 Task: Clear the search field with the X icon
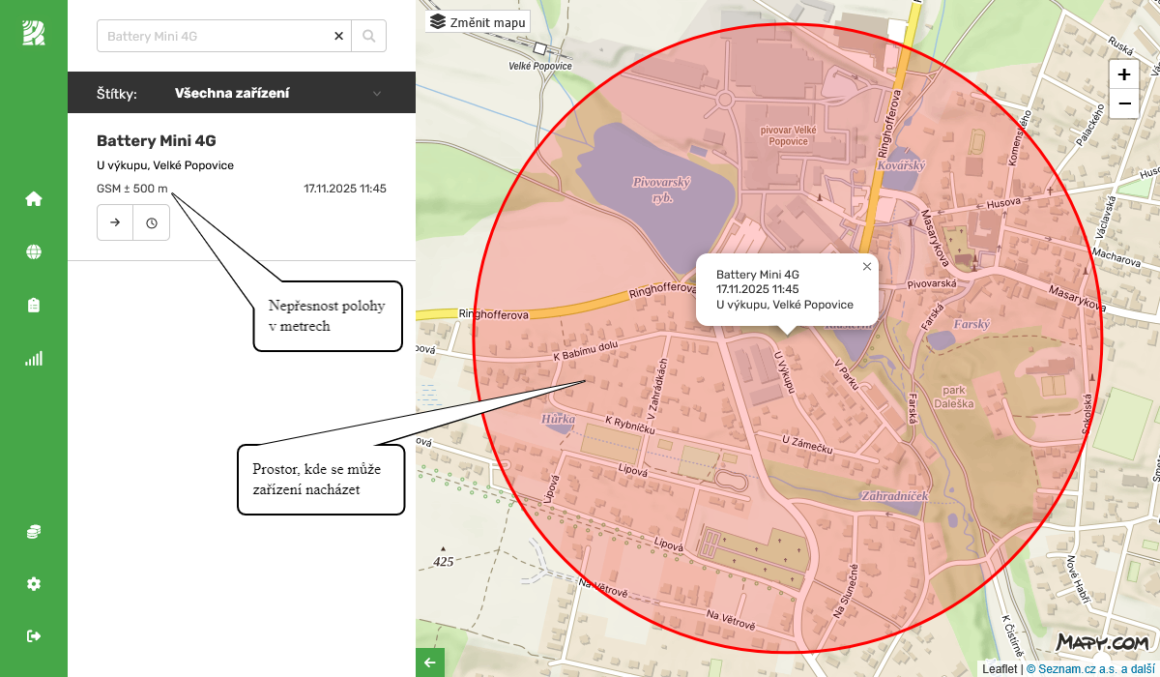tap(338, 35)
